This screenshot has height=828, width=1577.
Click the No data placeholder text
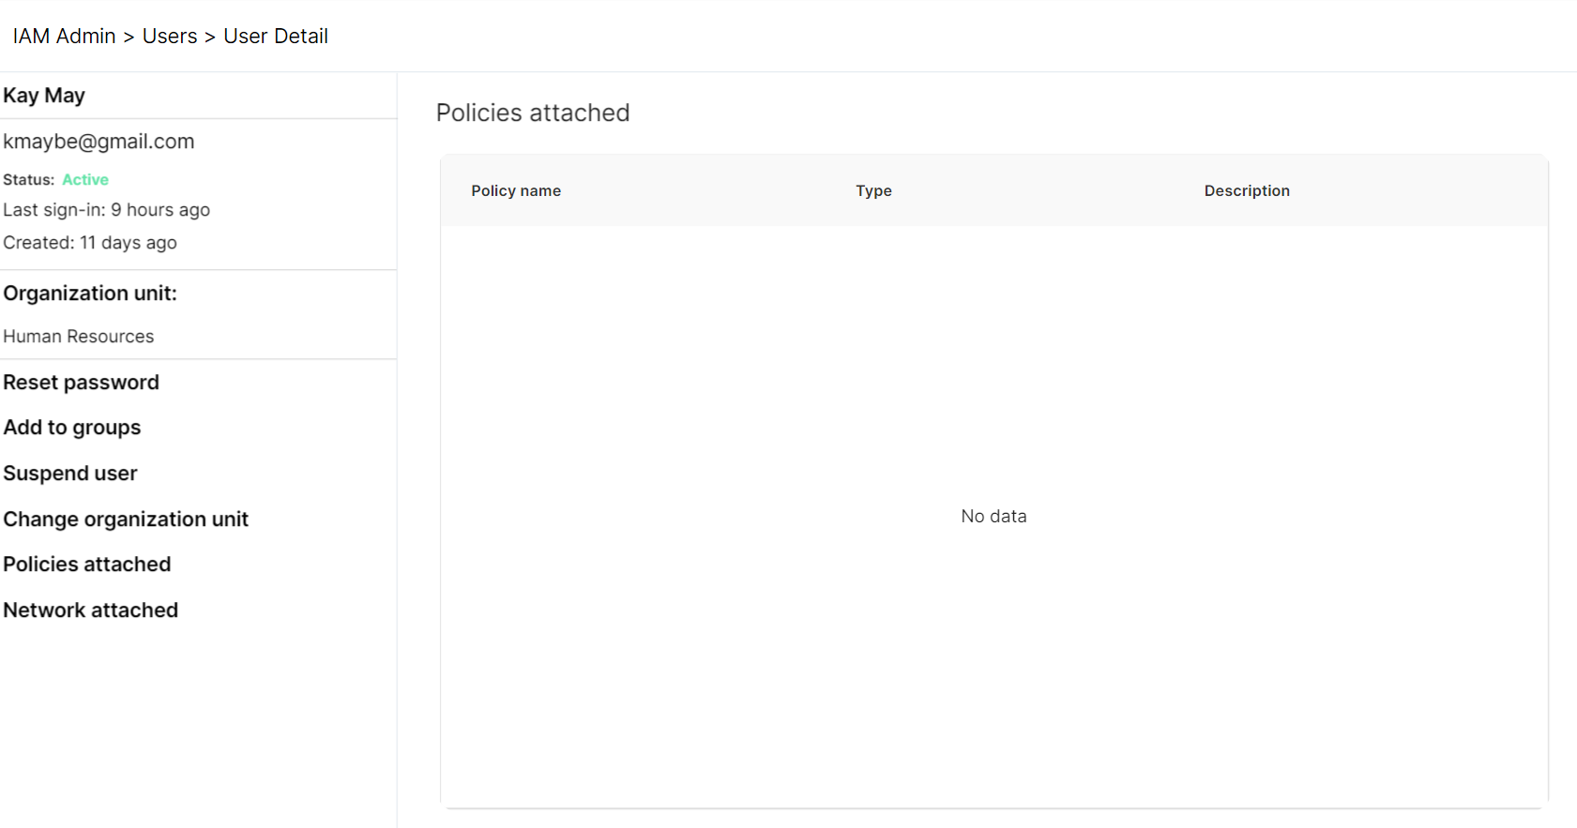click(x=993, y=517)
